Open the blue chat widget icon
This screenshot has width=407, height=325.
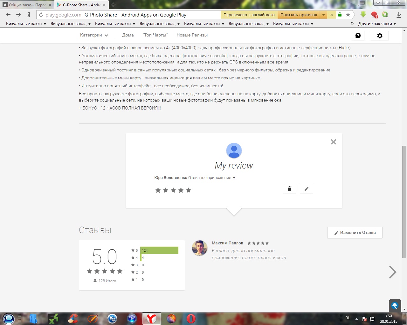pyautogui.click(x=395, y=306)
